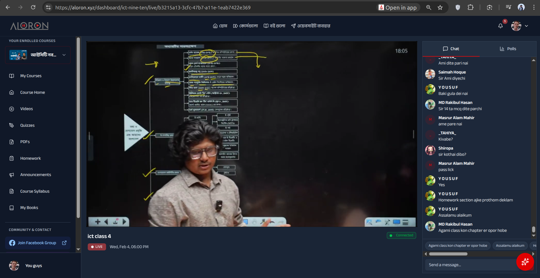Open browser zoom magnifier icon
The width and height of the screenshot is (540, 278).
tap(429, 8)
